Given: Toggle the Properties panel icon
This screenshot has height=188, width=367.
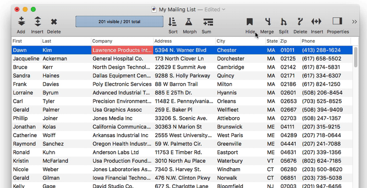Looking at the screenshot, I should point(337,21).
